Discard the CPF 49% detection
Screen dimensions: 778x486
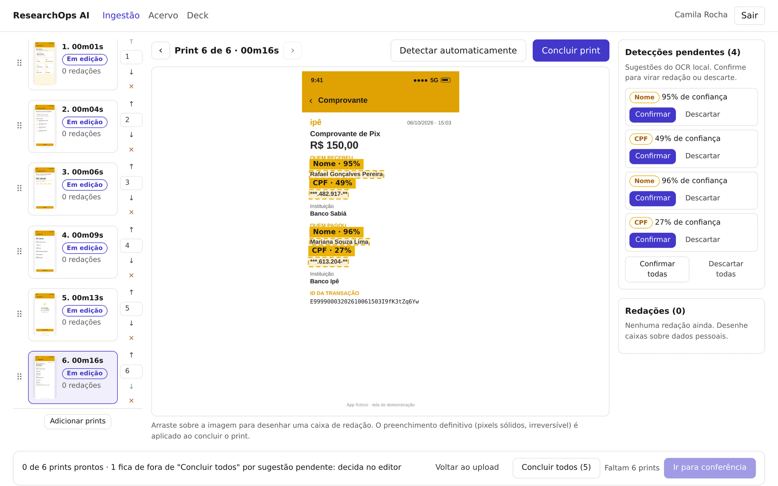coord(702,156)
